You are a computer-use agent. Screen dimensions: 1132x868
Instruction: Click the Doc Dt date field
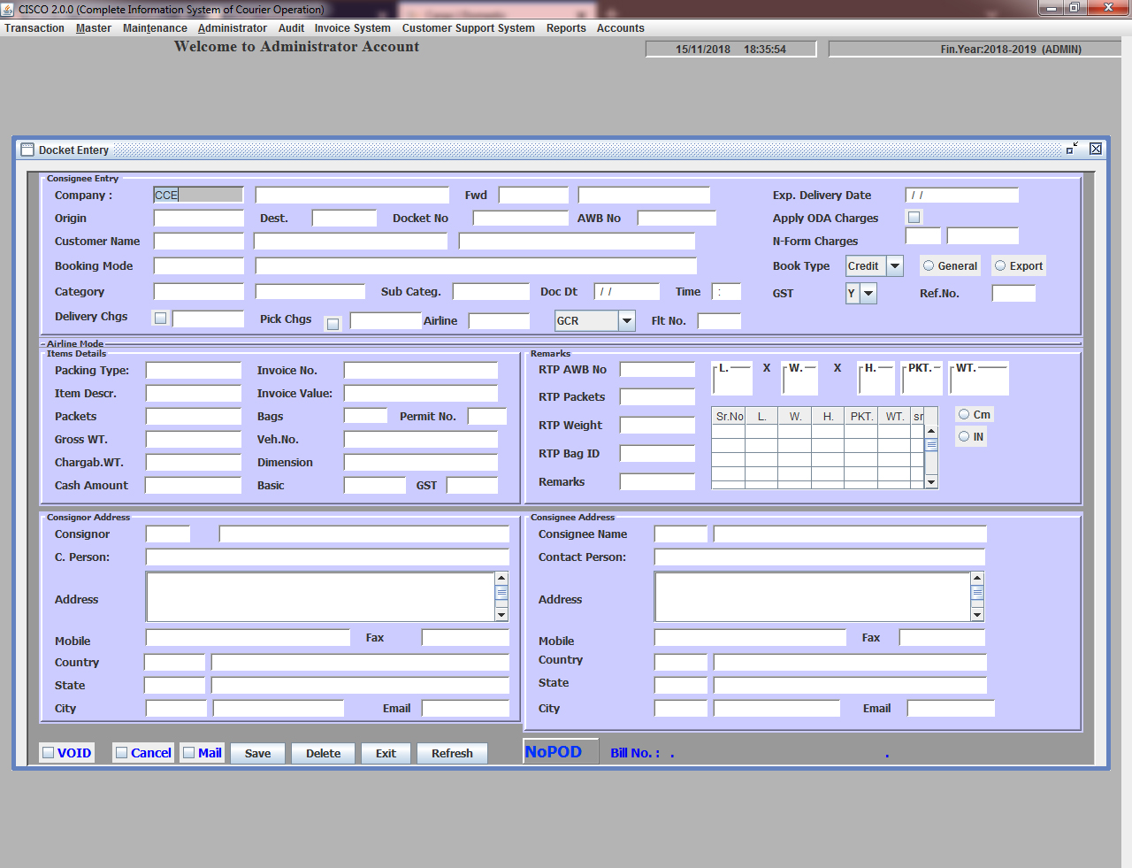[x=627, y=291]
